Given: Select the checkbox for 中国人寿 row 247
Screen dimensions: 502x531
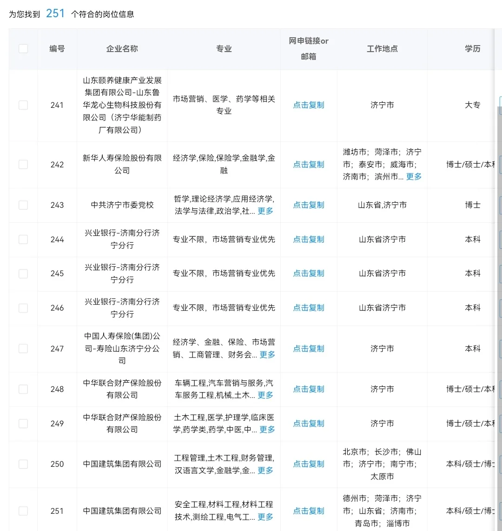Looking at the screenshot, I should coord(23,348).
